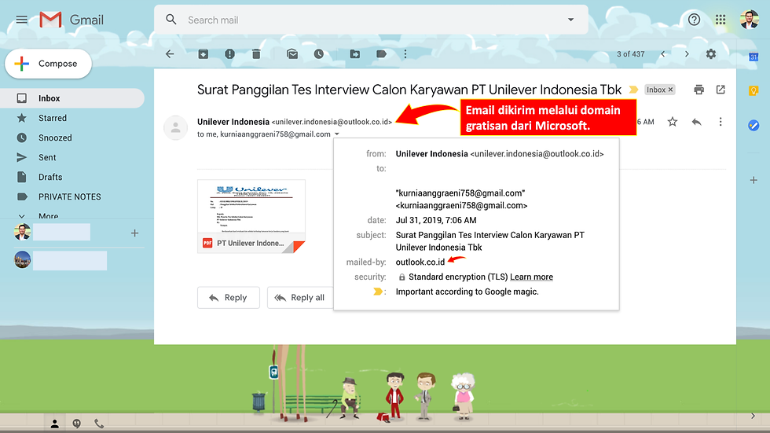Screen dimensions: 770x433
Task: Mark email as unread
Action: click(292, 54)
